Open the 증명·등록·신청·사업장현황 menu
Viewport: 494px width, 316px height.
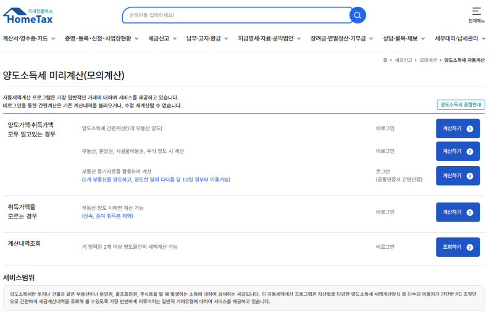tap(98, 38)
